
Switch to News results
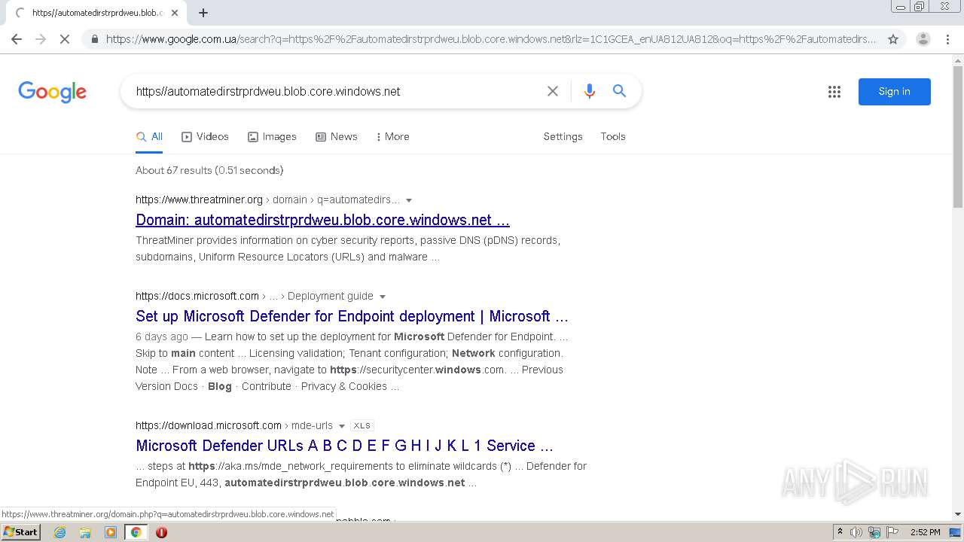[337, 137]
